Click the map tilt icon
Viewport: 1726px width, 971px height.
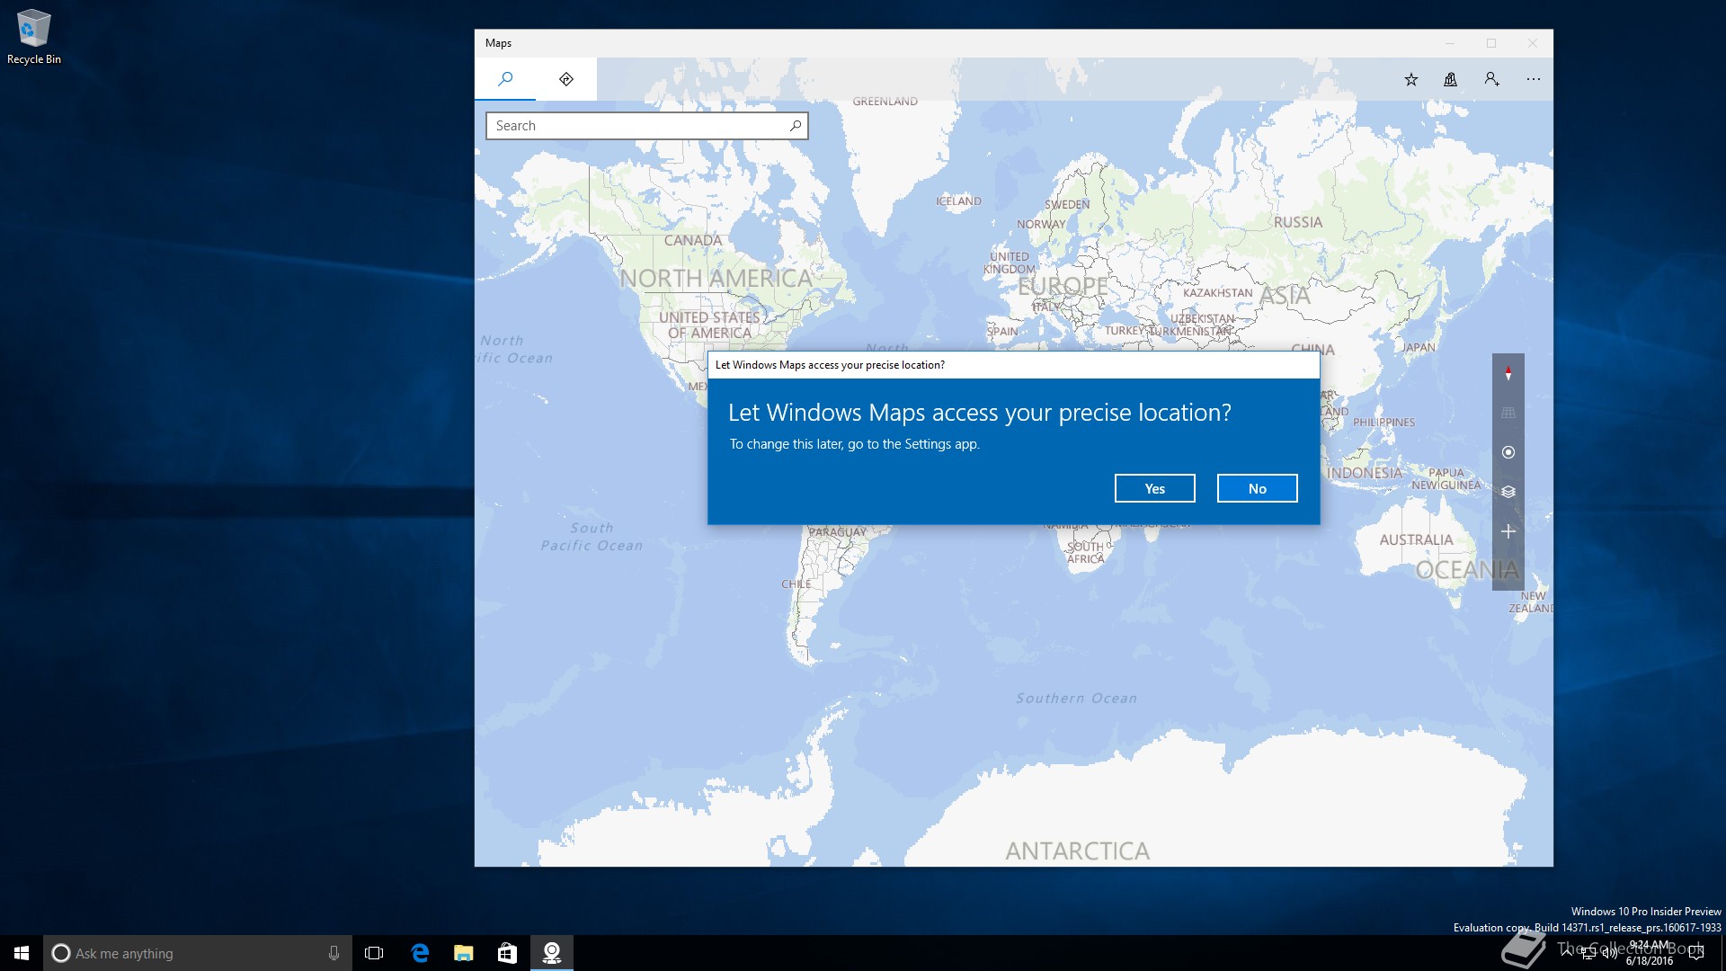tap(1508, 413)
